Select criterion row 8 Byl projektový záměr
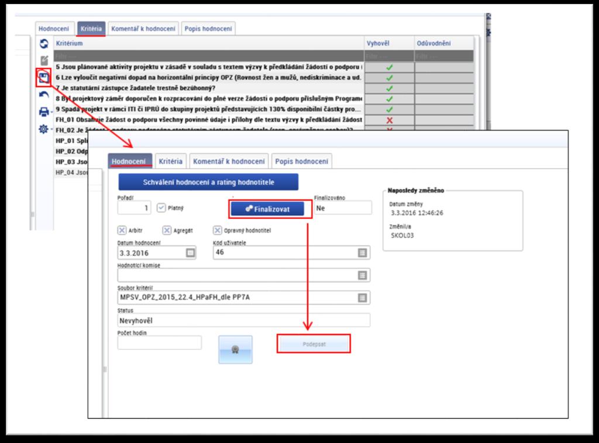Screen dimensions: 599x443 [x=209, y=99]
